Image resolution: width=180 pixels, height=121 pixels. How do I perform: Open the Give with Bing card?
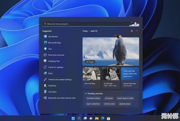[x=91, y=77]
